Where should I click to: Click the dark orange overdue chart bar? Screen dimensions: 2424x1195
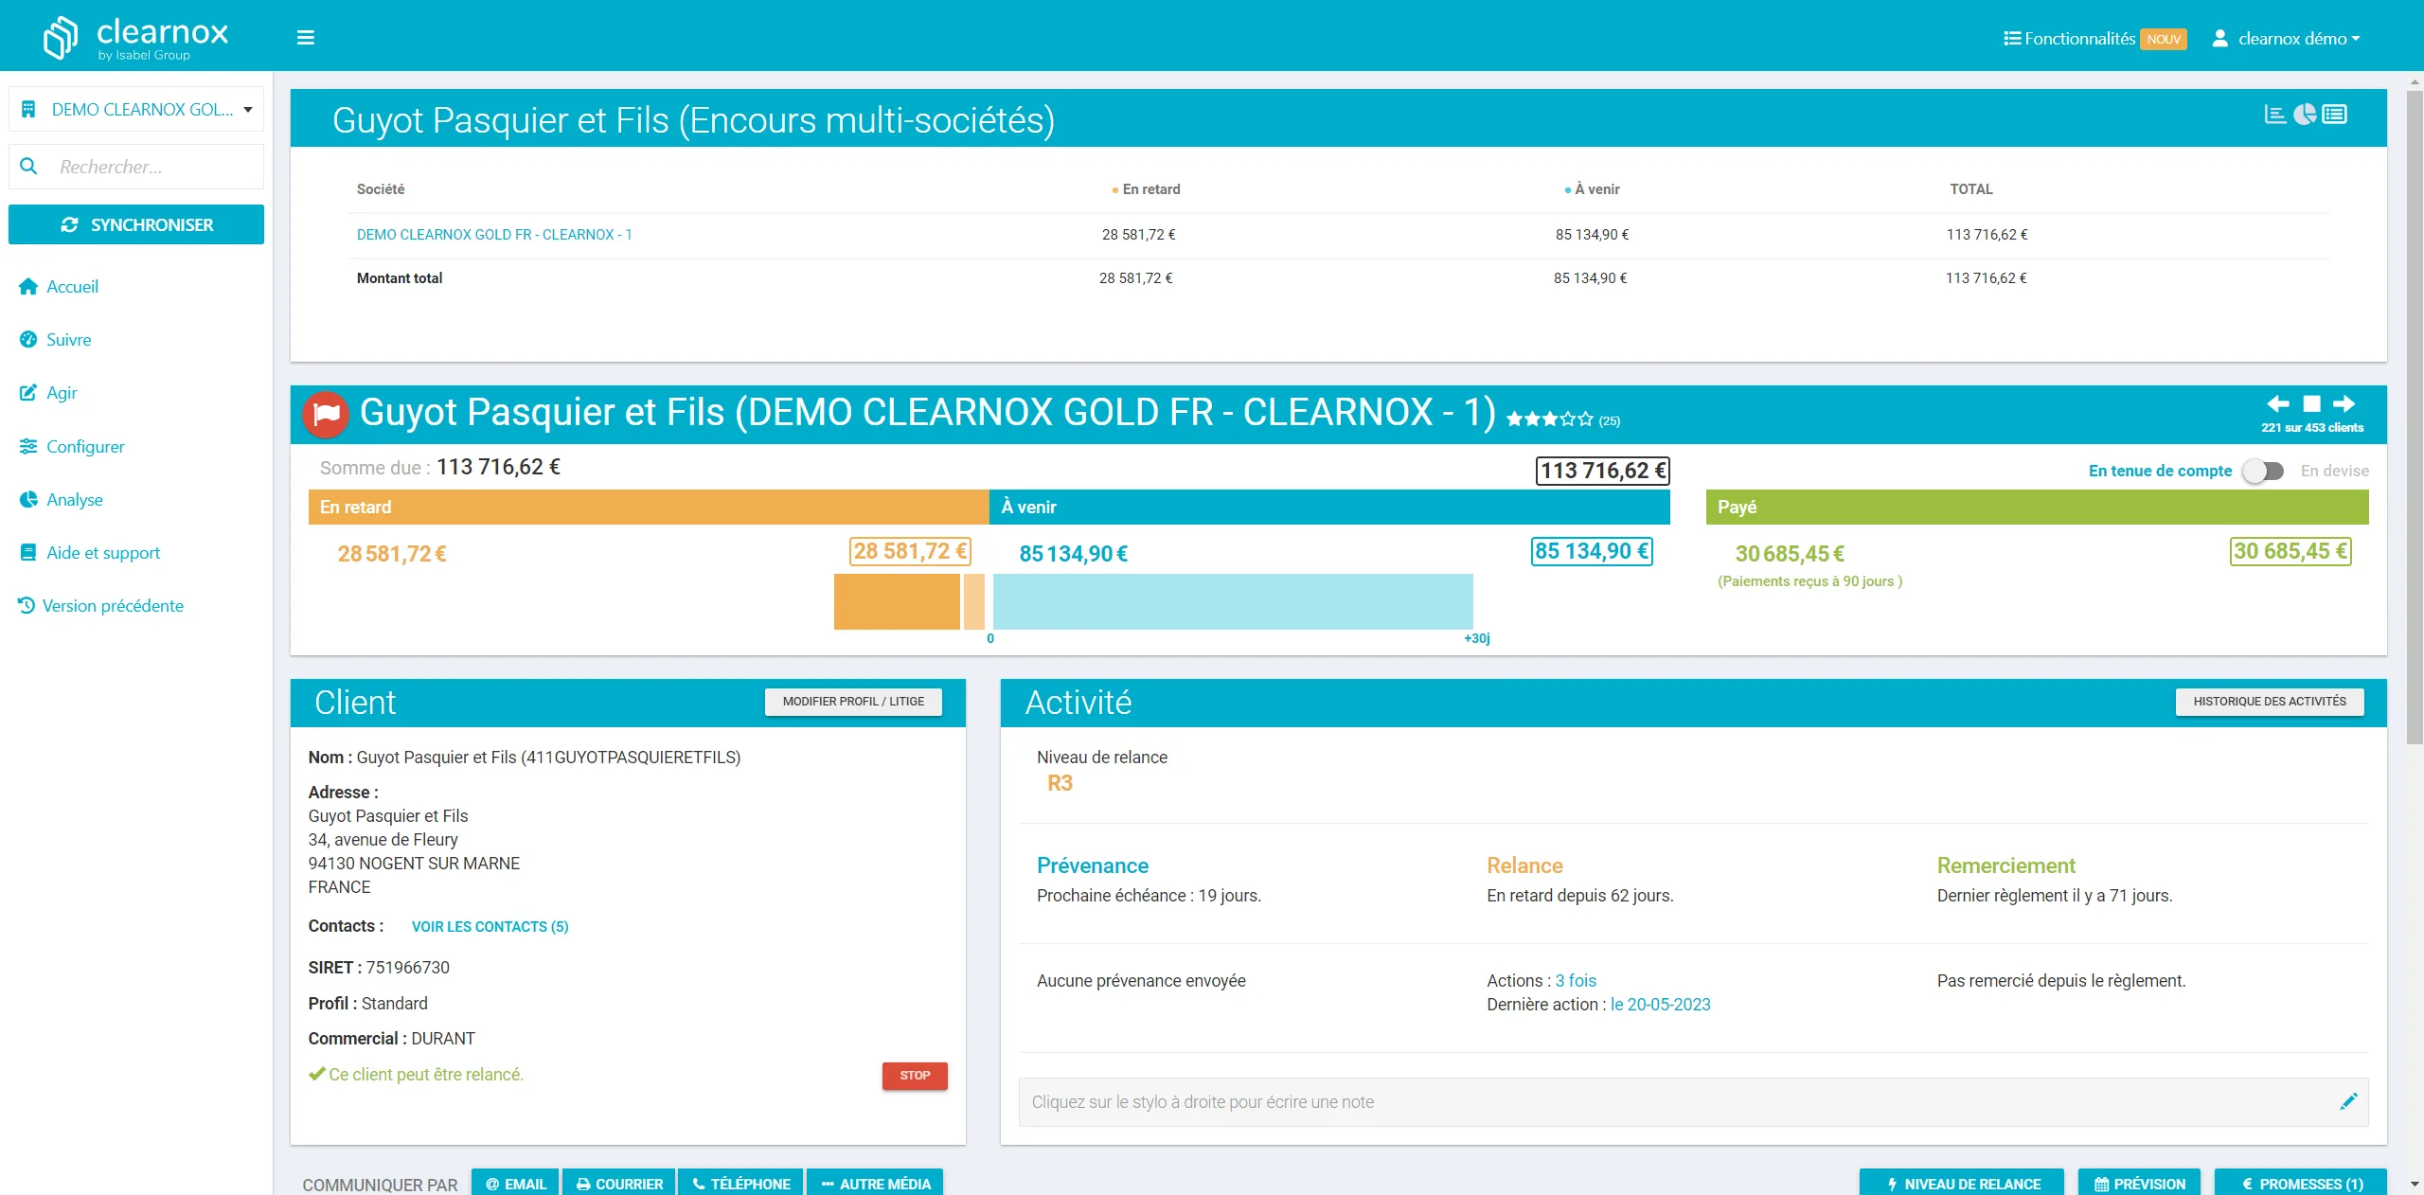pyautogui.click(x=897, y=601)
